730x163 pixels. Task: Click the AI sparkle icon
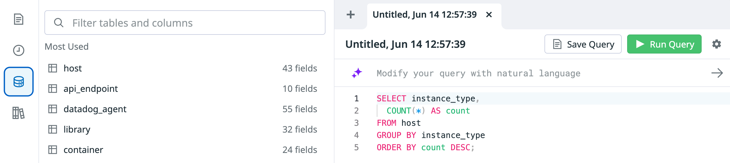[357, 73]
